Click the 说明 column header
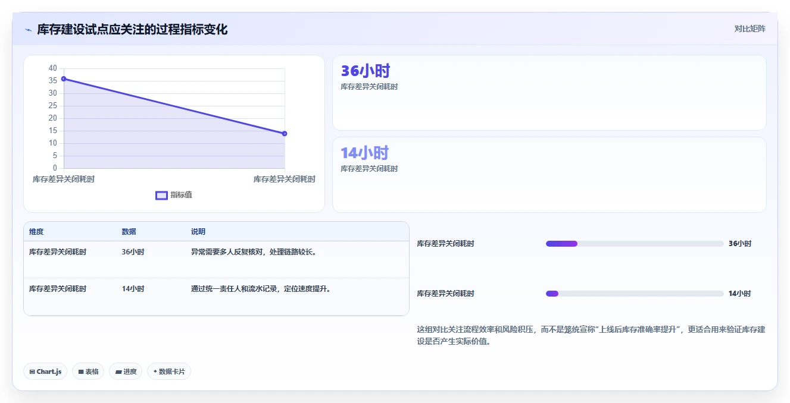This screenshot has width=790, height=403. pos(198,232)
